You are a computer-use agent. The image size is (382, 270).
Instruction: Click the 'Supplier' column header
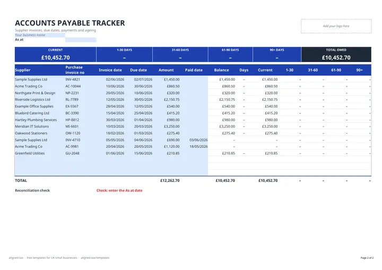(23, 70)
